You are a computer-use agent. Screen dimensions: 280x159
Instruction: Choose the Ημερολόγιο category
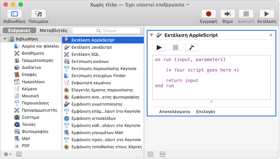[33, 82]
